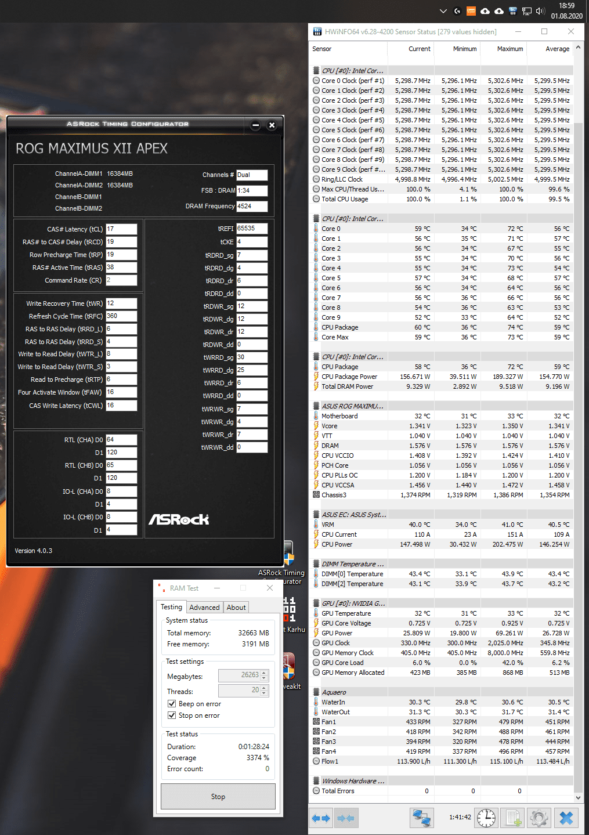Screen dimensions: 589x835
Task: Open HWiNFO sensor settings gear icon
Action: coord(539,818)
